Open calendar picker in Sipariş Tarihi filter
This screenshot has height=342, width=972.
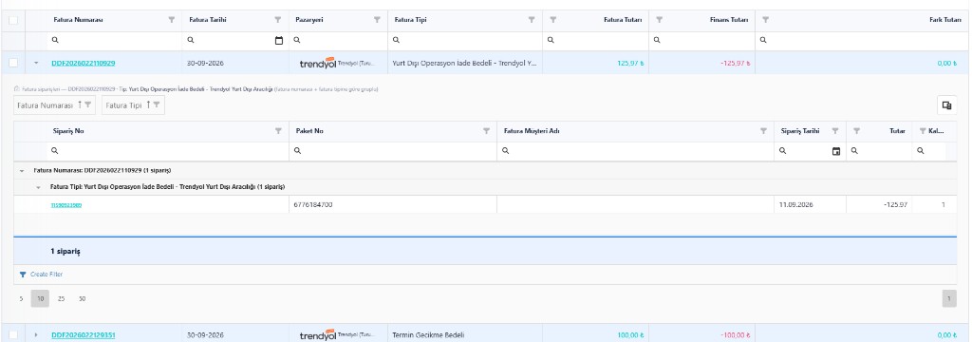point(836,151)
